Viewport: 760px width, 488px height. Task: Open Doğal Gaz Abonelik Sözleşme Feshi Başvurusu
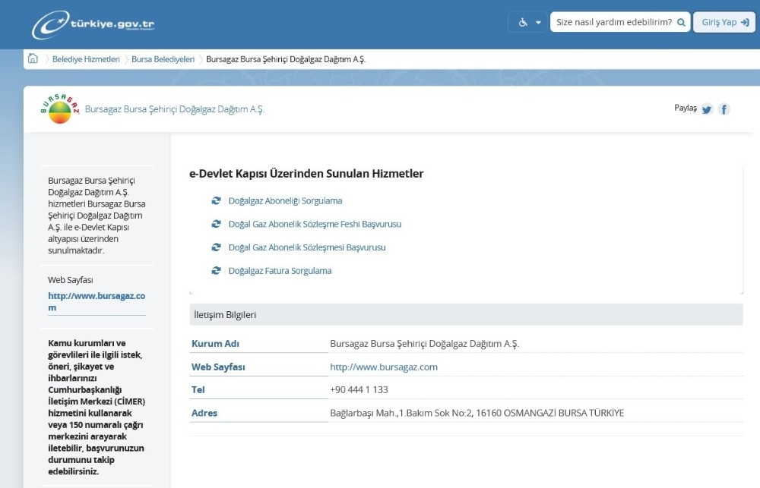coord(315,225)
